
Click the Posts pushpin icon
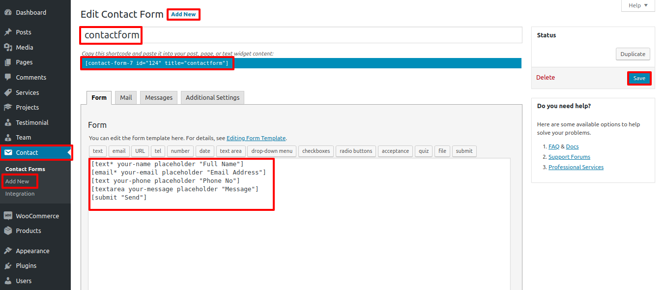pyautogui.click(x=8, y=32)
